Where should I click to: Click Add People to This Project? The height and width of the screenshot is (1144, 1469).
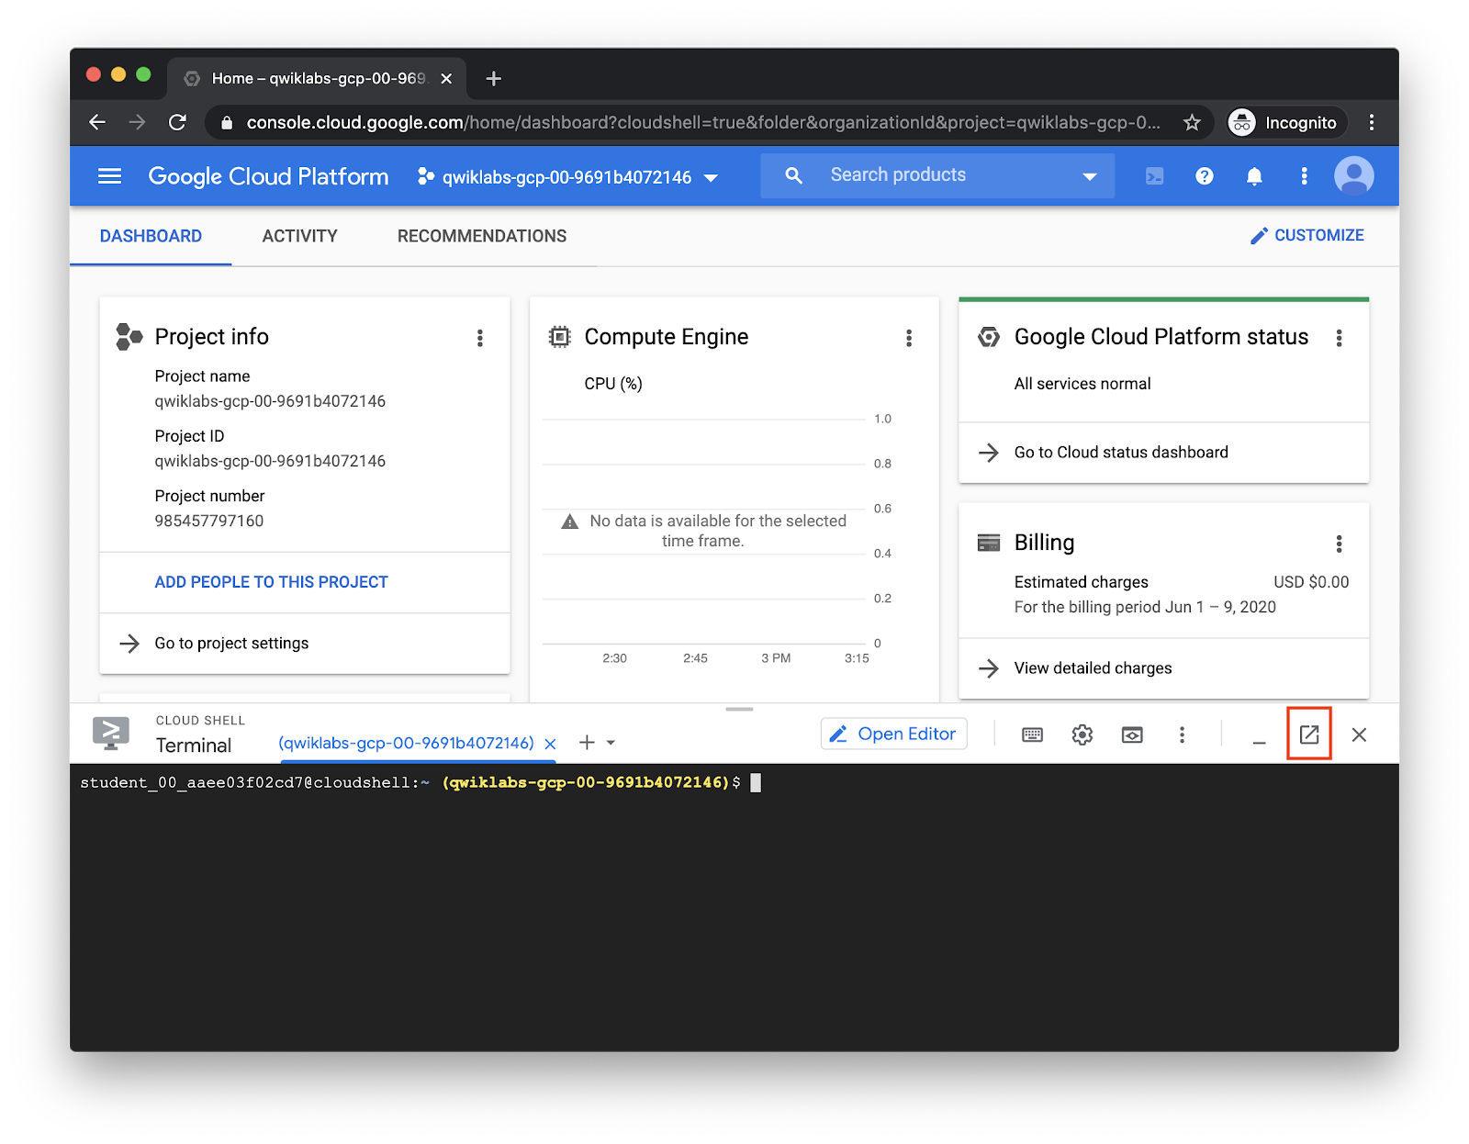point(271,582)
